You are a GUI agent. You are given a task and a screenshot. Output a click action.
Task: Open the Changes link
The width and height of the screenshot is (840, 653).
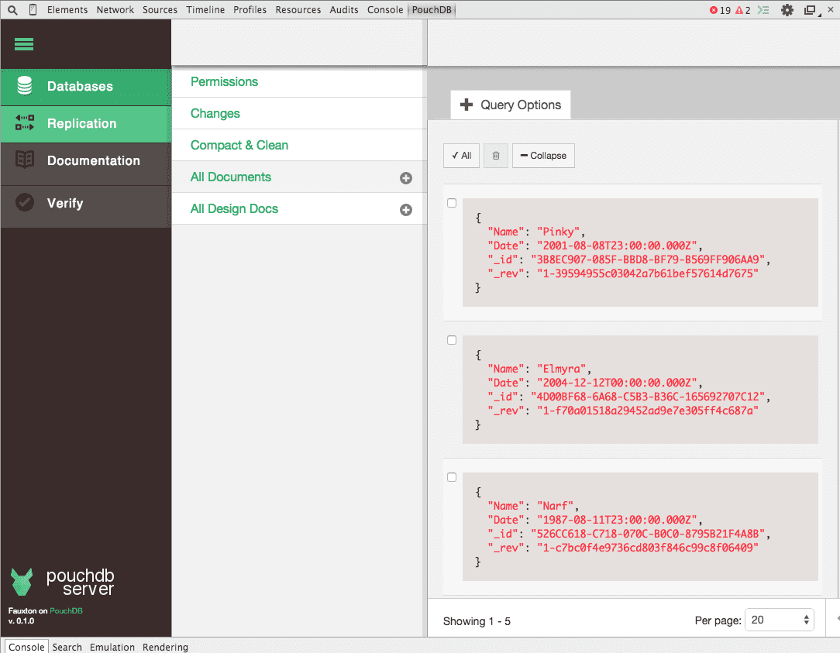[x=215, y=114]
